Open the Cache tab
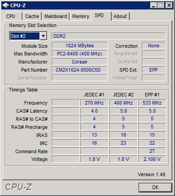This screenshot has width=175, height=196. tap(32, 16)
